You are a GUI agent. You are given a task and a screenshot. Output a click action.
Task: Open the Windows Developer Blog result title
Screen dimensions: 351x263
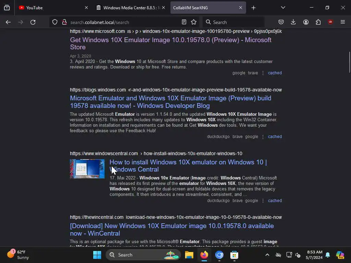[171, 102]
